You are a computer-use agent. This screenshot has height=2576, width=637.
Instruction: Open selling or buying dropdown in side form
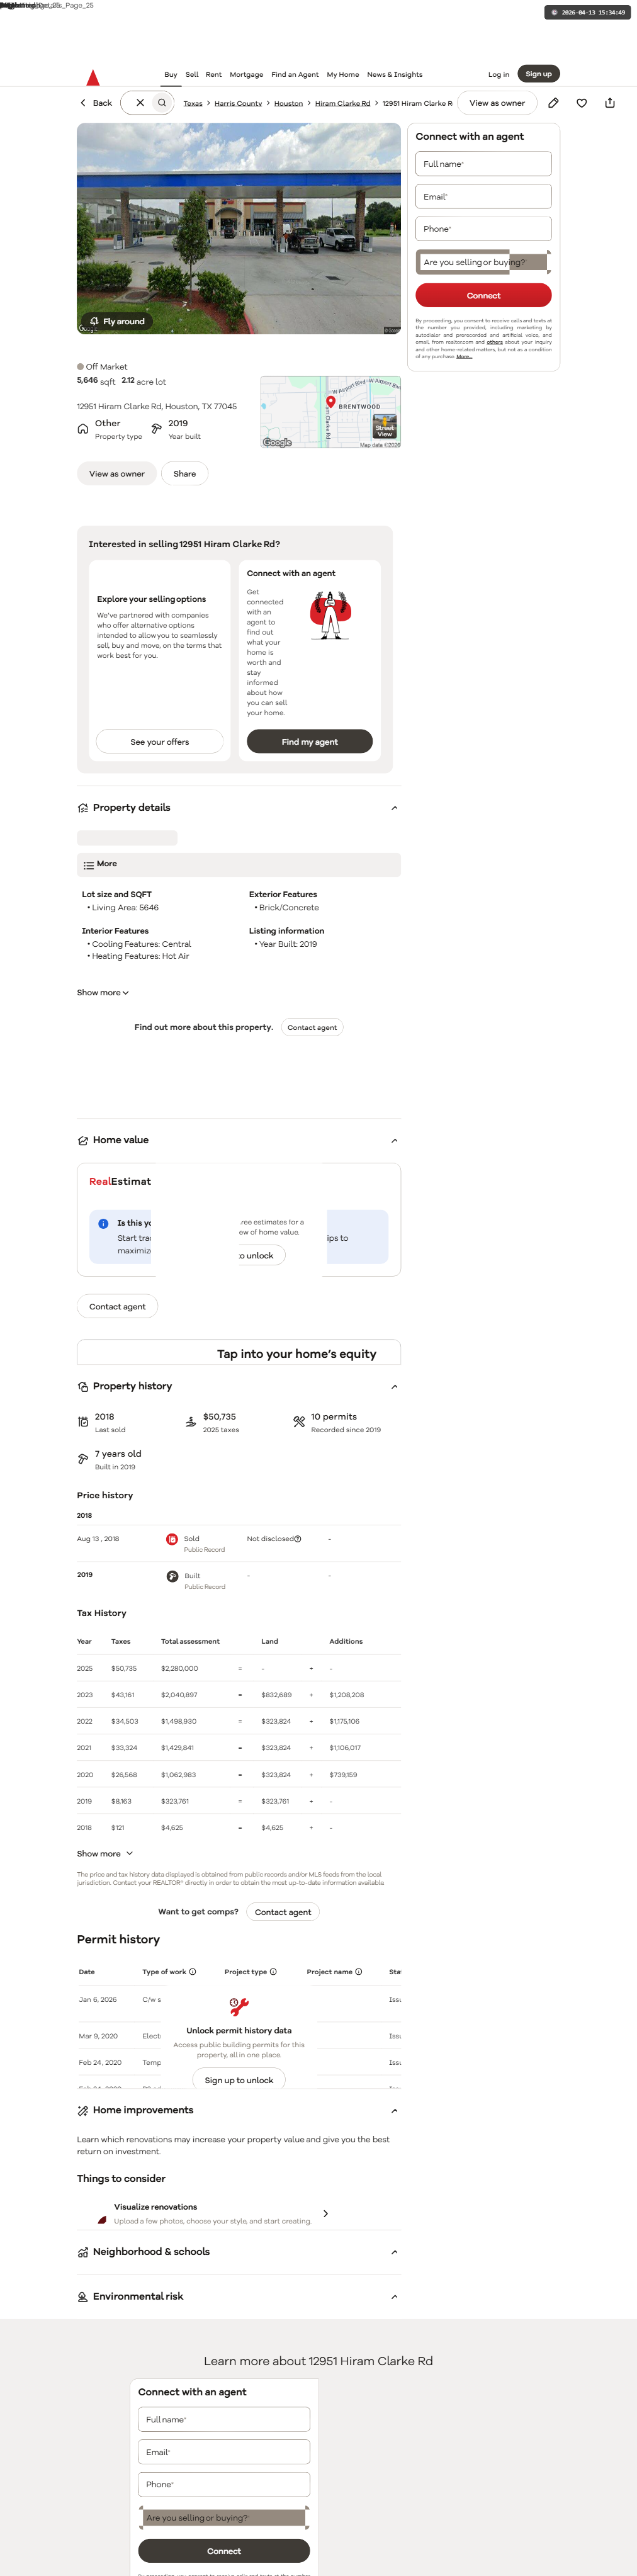tap(484, 262)
